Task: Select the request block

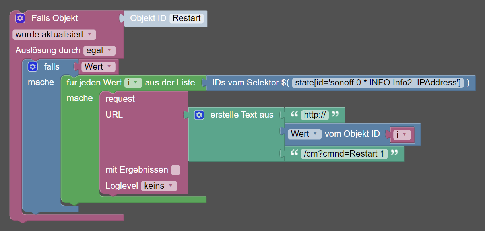Action: (x=120, y=99)
